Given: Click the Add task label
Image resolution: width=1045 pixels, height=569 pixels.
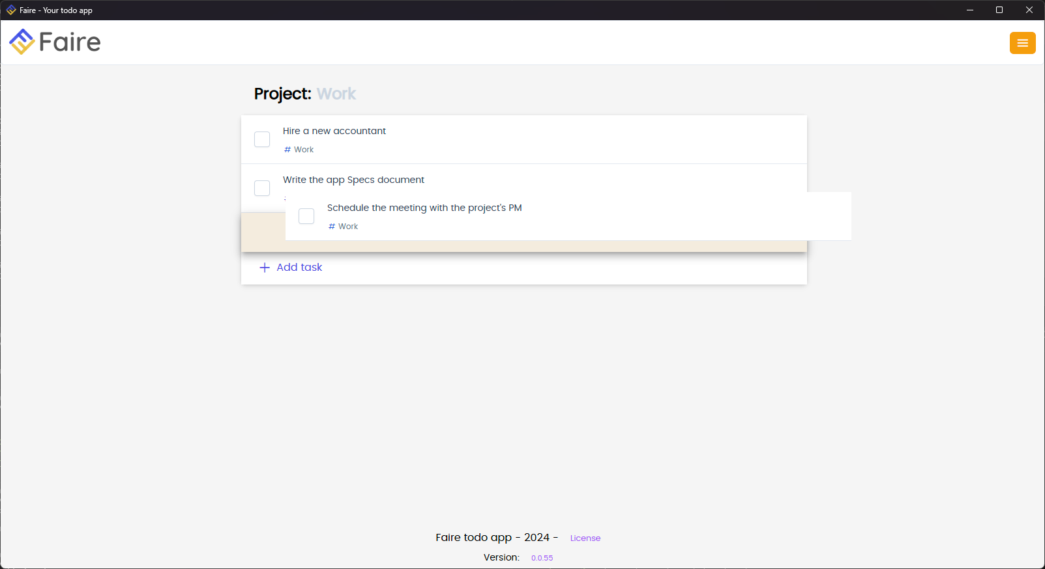Looking at the screenshot, I should [299, 267].
